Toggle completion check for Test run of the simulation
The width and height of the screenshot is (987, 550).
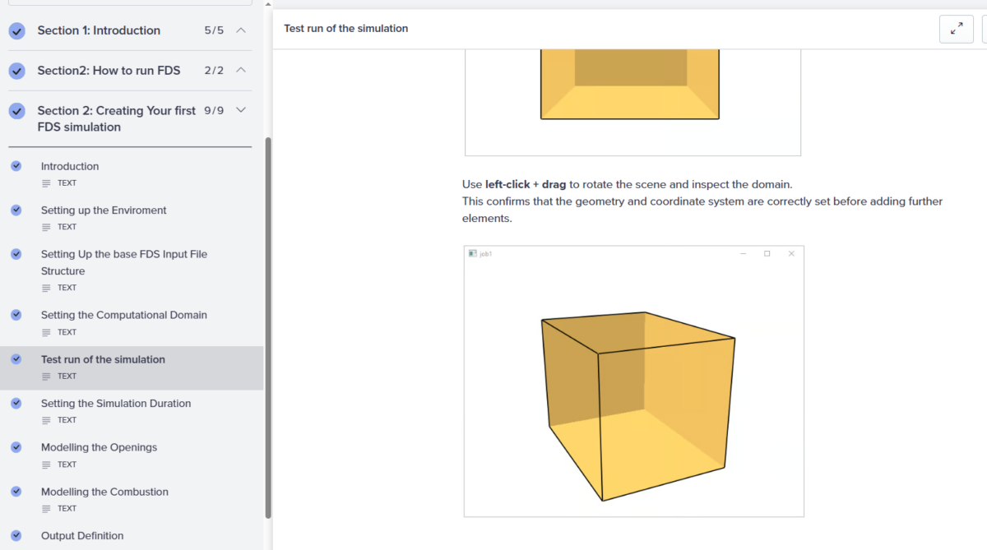click(x=16, y=359)
